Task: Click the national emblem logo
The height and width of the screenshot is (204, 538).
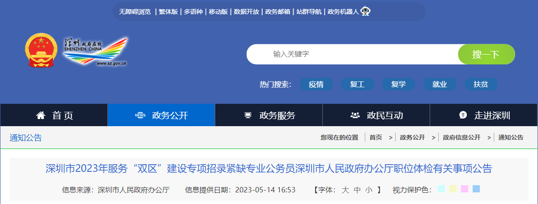Action: pyautogui.click(x=41, y=50)
